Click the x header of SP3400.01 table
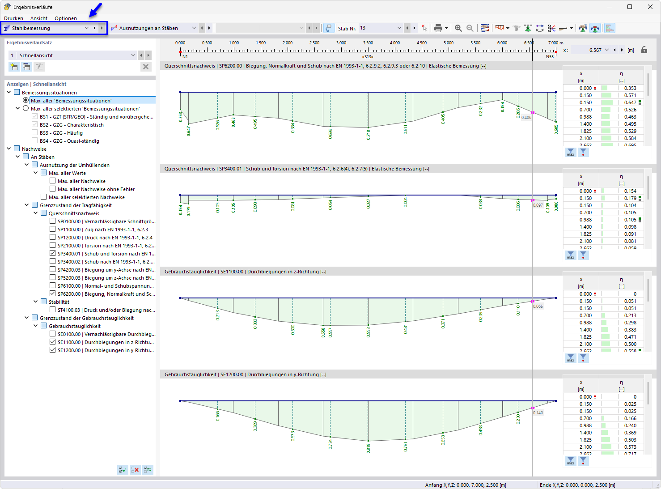The width and height of the screenshot is (661, 489). (581, 177)
